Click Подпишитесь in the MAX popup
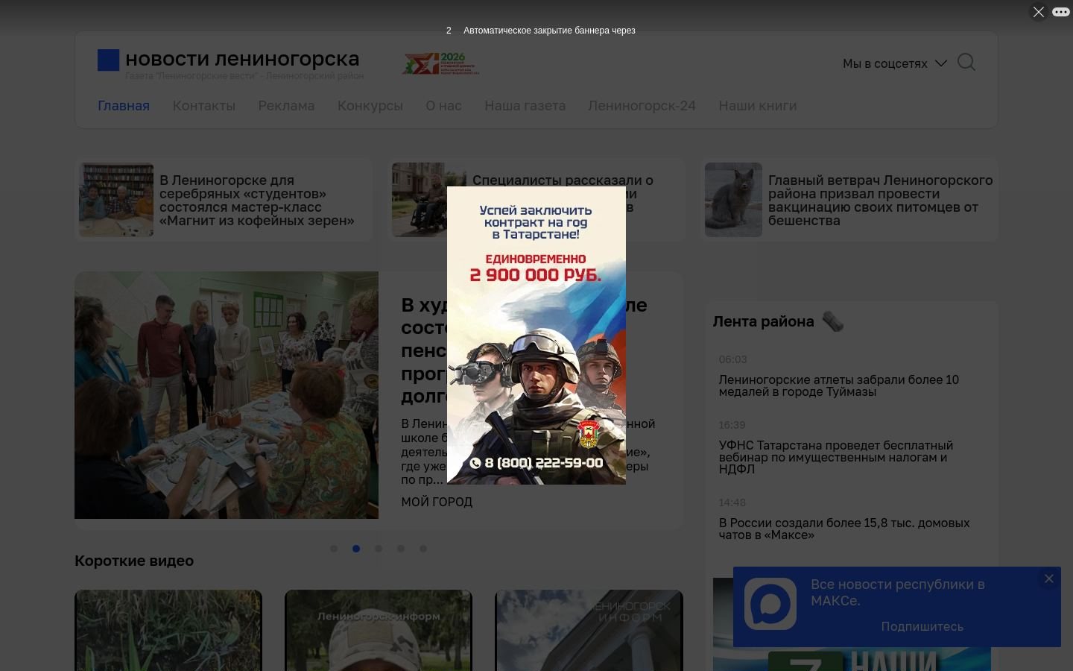1073x671 pixels. click(x=922, y=626)
